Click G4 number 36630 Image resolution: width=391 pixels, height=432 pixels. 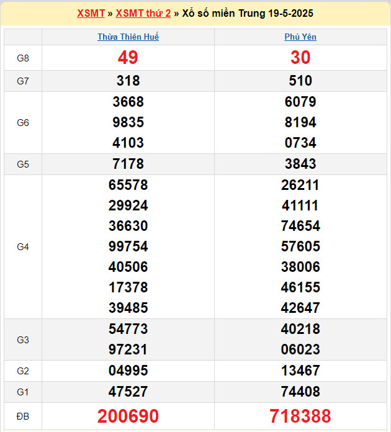coord(128,226)
